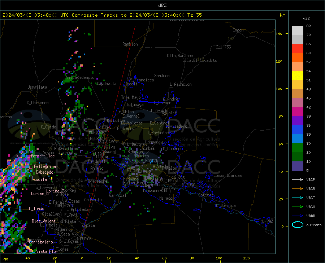Click the S_Francisco place label
Screen dimensions: 325x263
pyautogui.click(x=142, y=80)
